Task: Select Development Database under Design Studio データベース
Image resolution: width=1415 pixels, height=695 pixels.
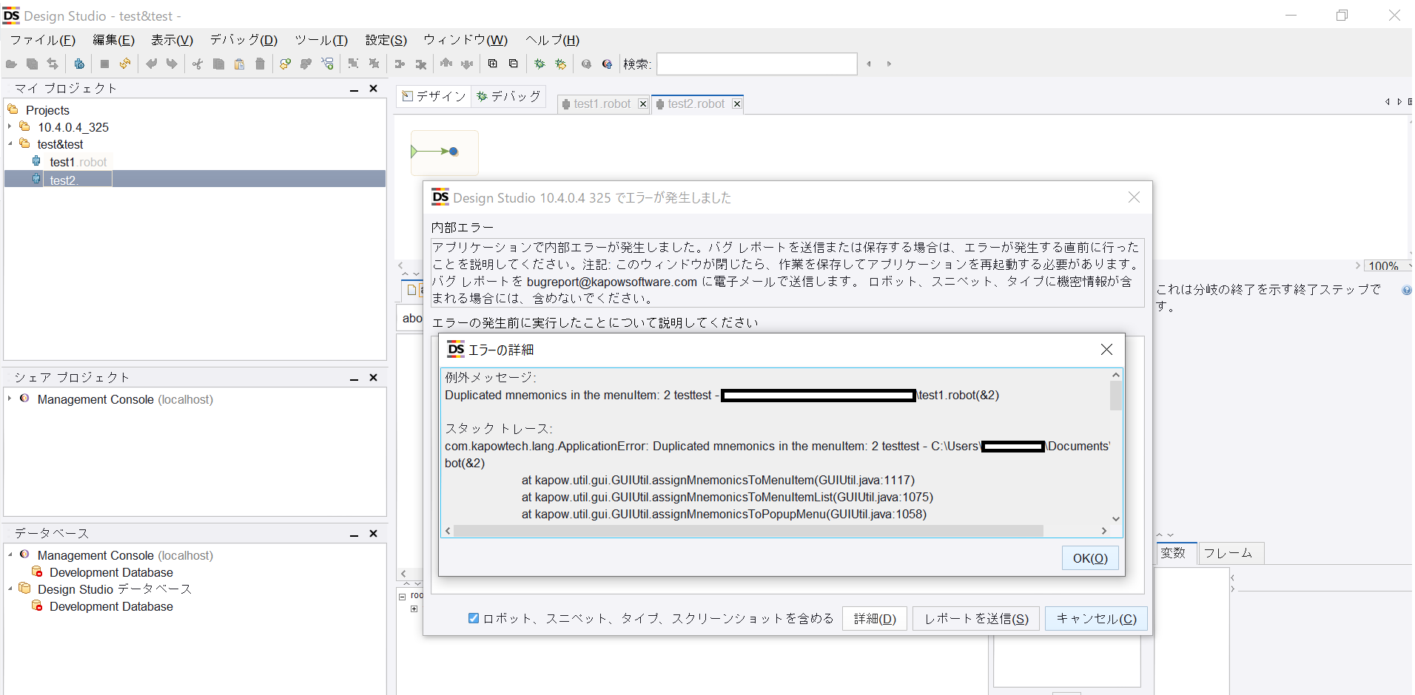Action: (x=111, y=606)
